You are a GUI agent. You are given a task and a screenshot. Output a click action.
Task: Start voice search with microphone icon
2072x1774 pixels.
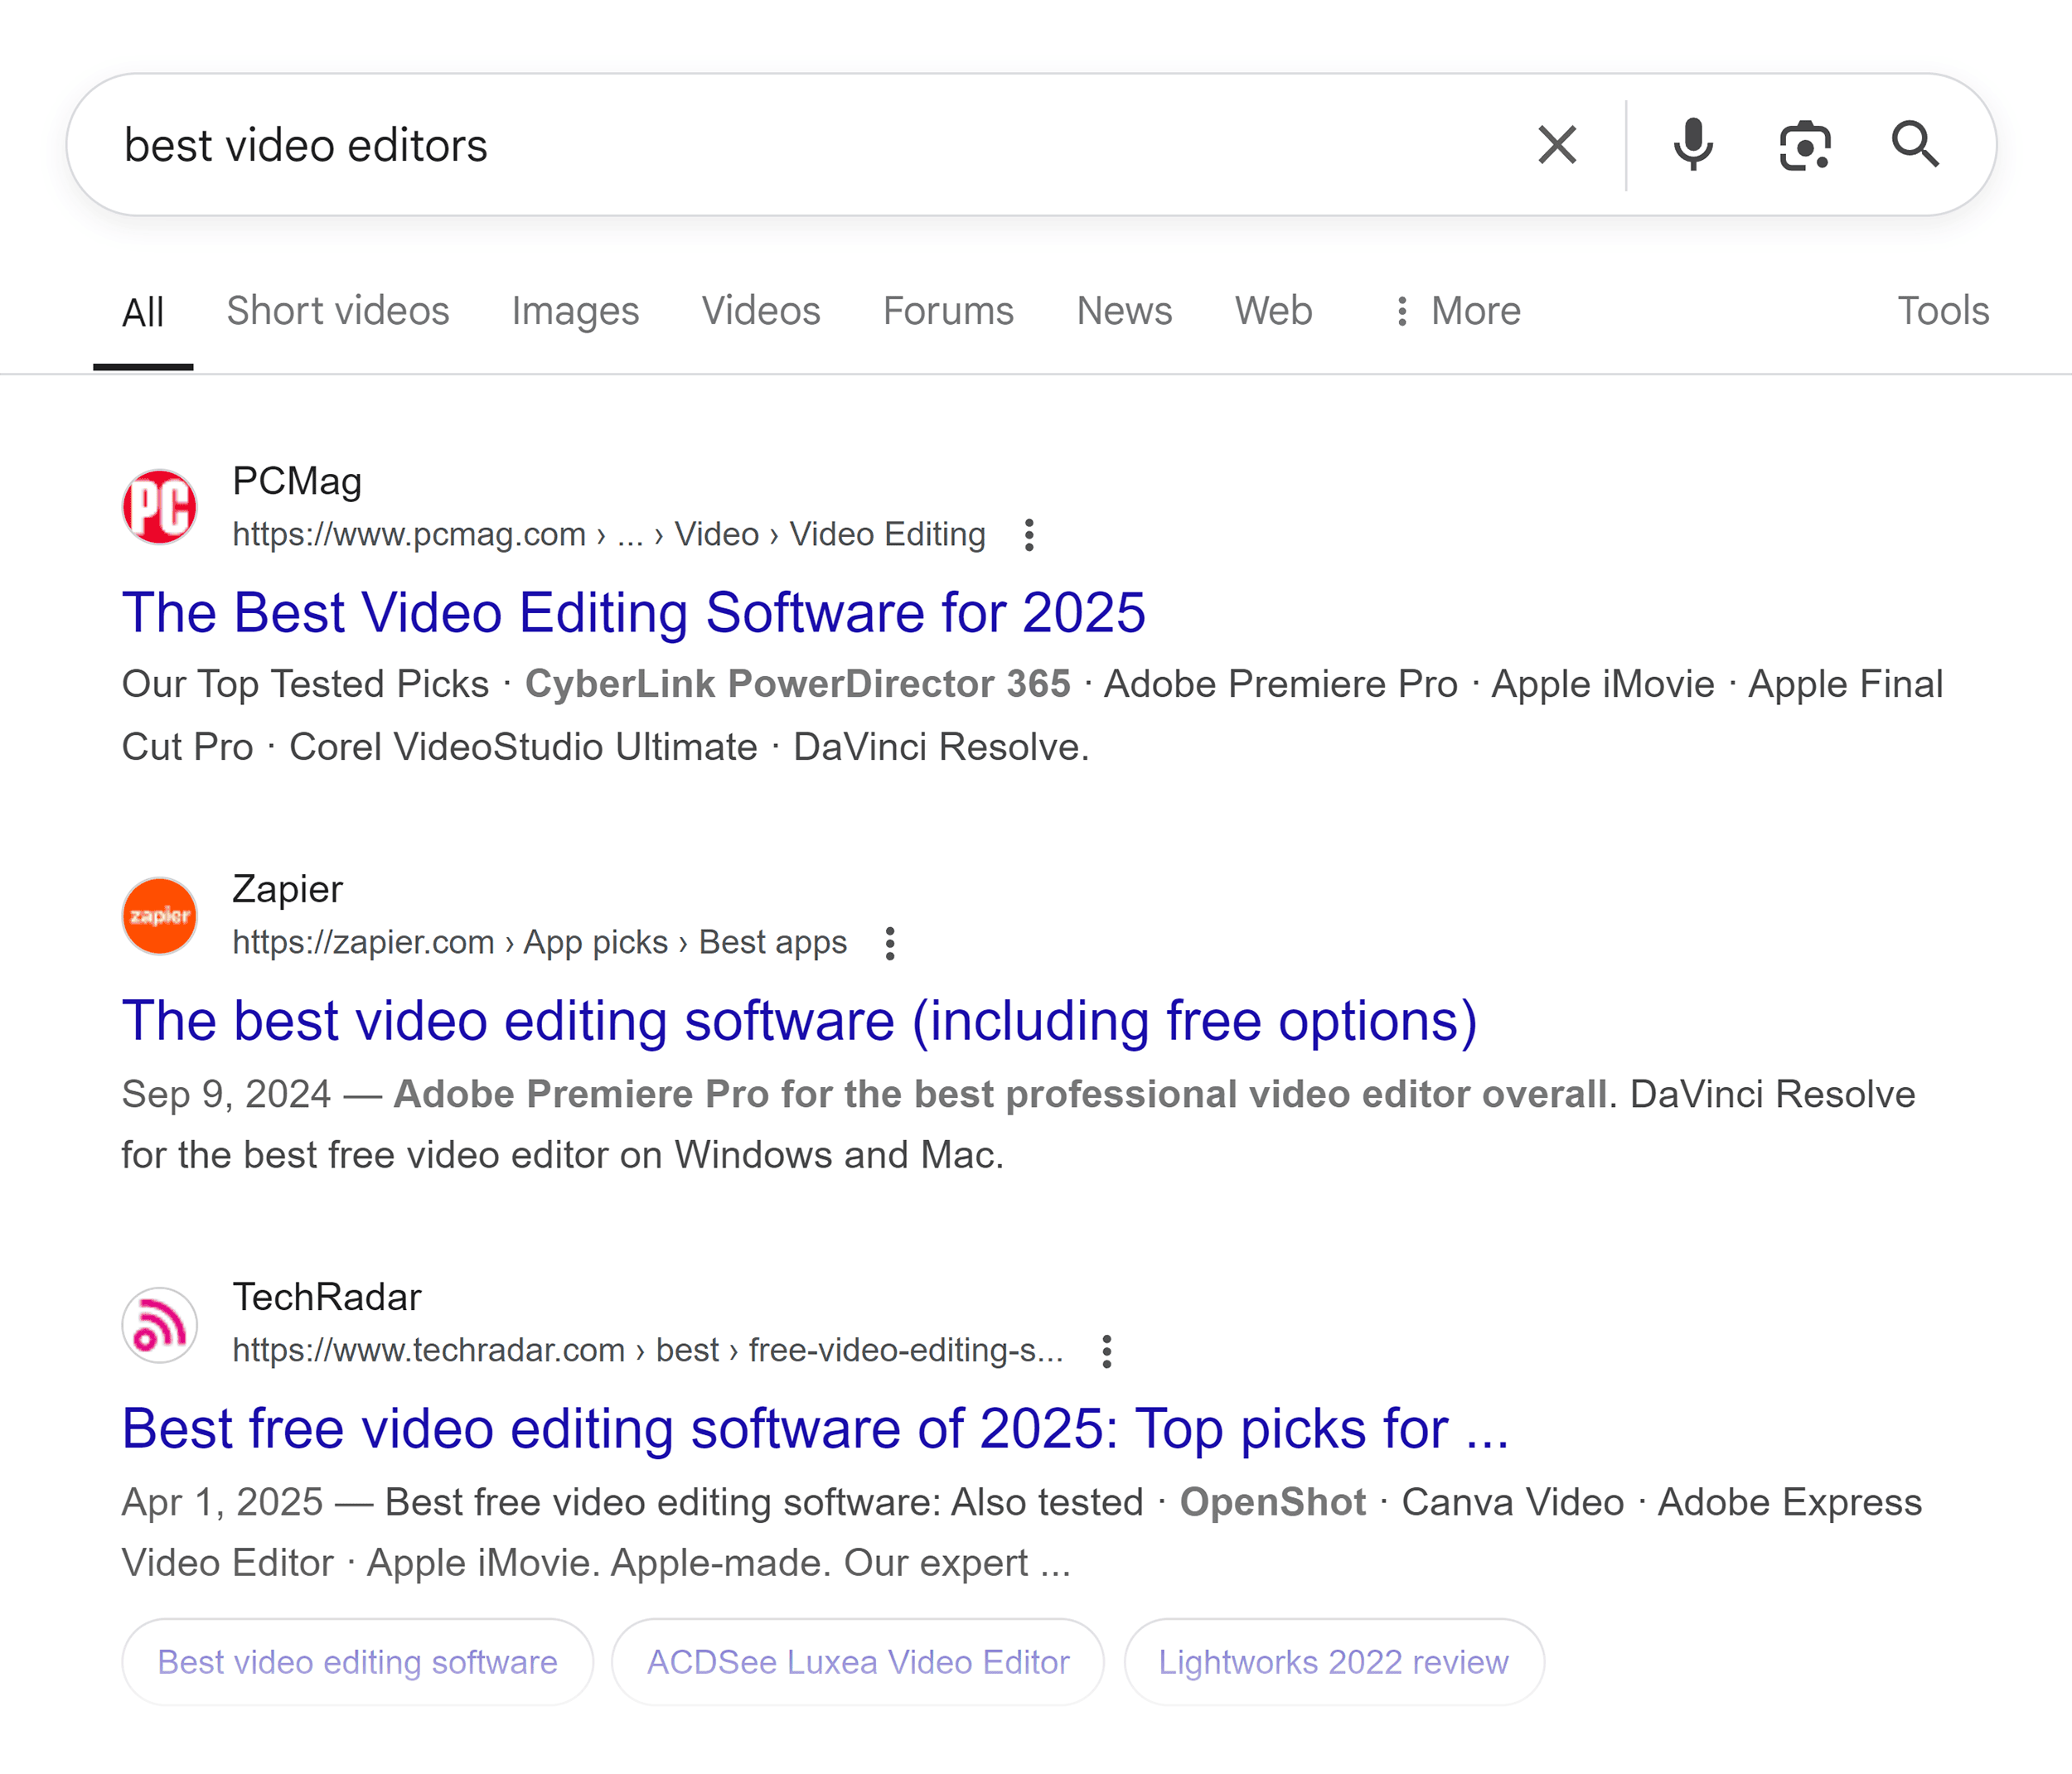pyautogui.click(x=1693, y=145)
